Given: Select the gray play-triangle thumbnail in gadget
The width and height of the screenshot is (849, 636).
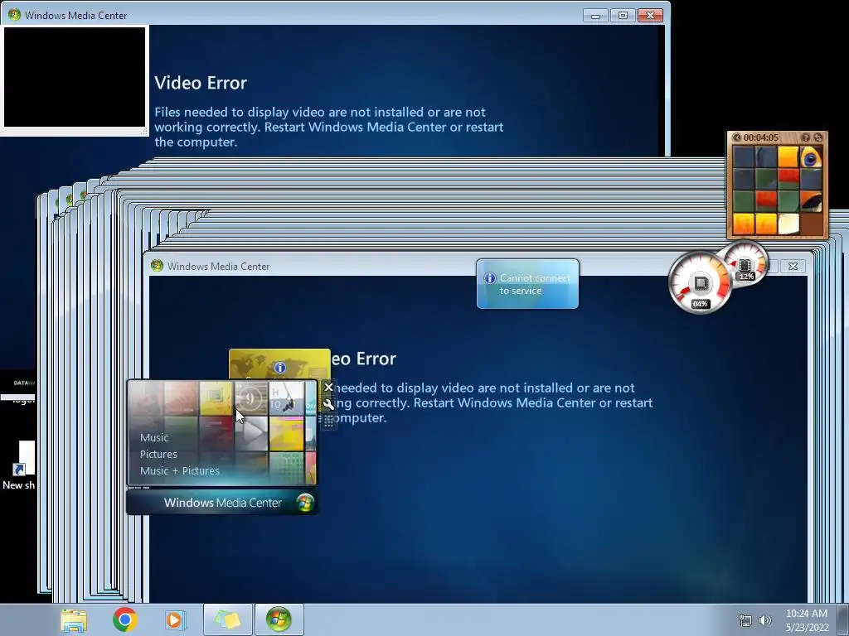Looking at the screenshot, I should [251, 434].
